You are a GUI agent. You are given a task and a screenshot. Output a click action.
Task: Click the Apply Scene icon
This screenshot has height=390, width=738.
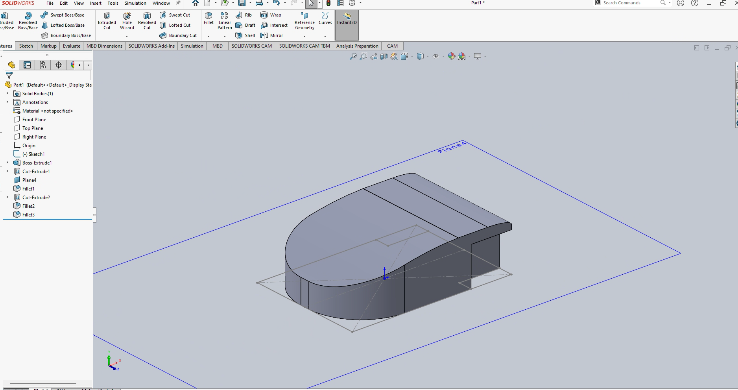tap(462, 56)
